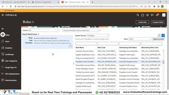Click the Inherited by Role Code filter field
169x95 pixels.
[151, 44]
